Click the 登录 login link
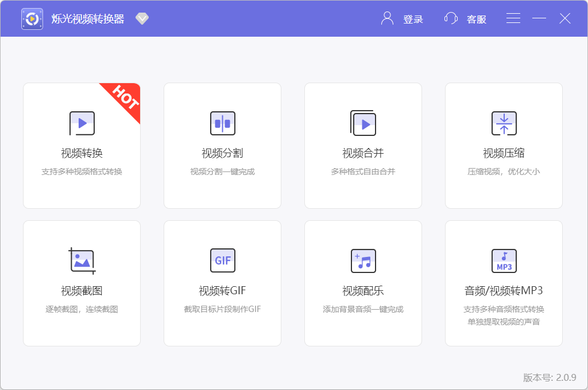 (x=414, y=19)
